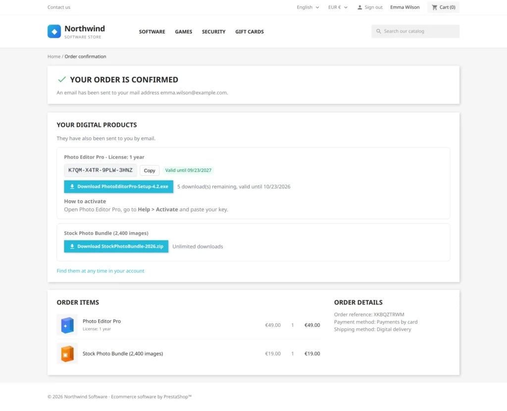Click the Northwind blue diamond logo icon
Image resolution: width=507 pixels, height=411 pixels.
(x=54, y=31)
